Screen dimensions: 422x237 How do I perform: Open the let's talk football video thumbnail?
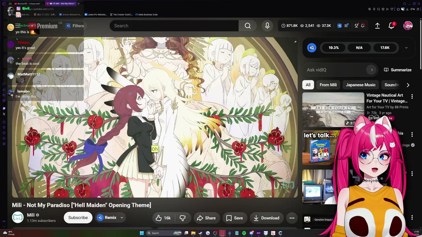click(x=318, y=147)
